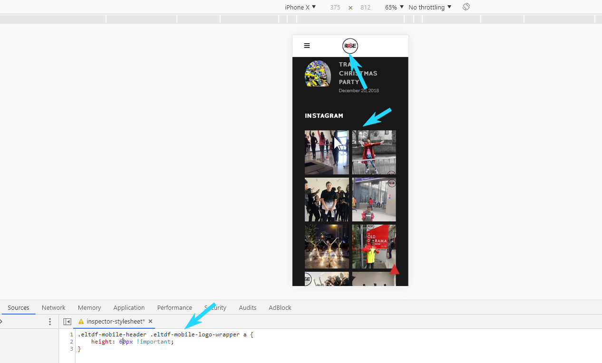Click the viewport height field 812
The image size is (602, 363).
pyautogui.click(x=366, y=7)
